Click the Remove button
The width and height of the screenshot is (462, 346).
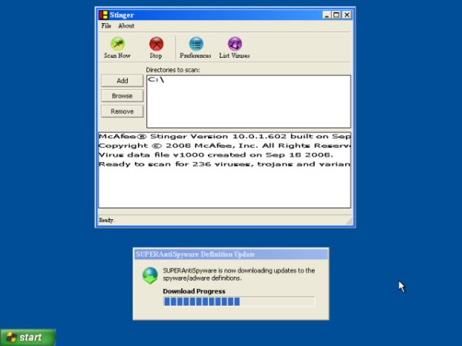[x=122, y=111]
